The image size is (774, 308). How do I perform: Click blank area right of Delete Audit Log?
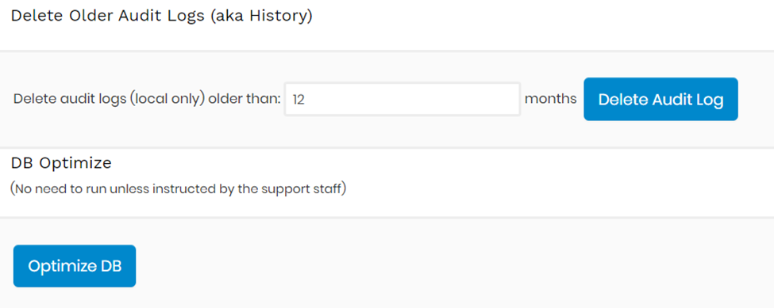[755, 99]
